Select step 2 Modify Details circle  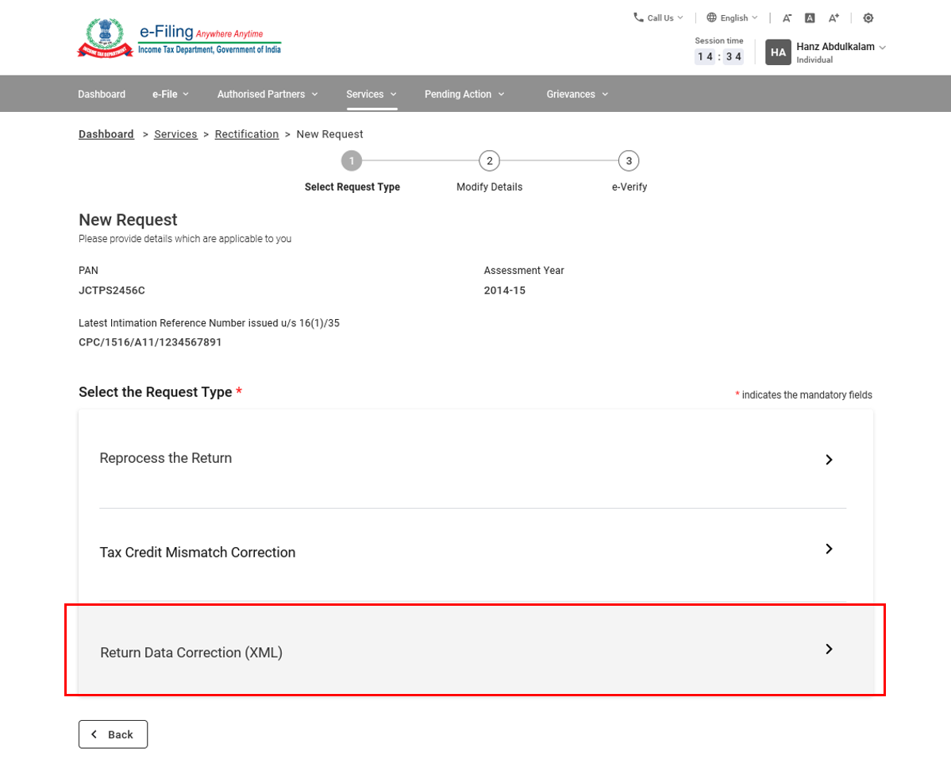tap(489, 161)
